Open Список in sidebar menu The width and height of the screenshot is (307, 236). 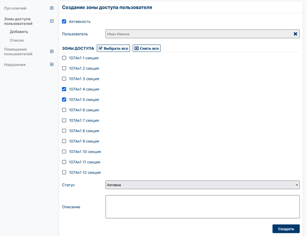pyautogui.click(x=17, y=40)
